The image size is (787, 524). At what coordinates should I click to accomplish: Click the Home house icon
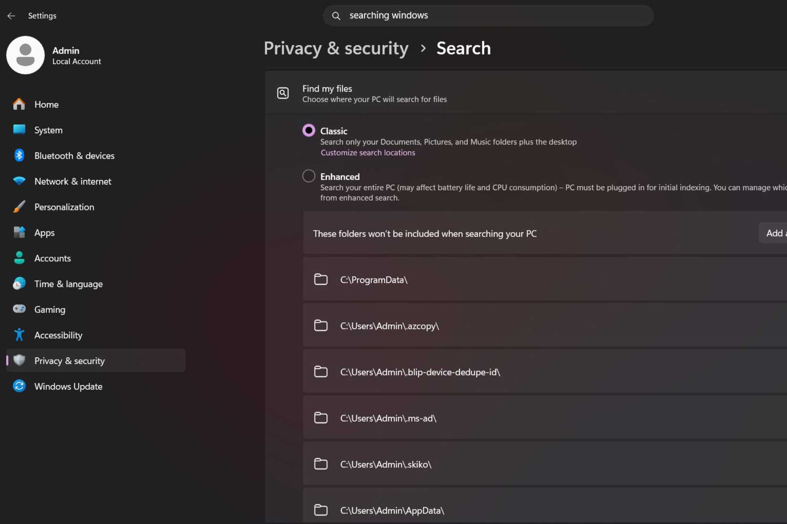pyautogui.click(x=19, y=104)
